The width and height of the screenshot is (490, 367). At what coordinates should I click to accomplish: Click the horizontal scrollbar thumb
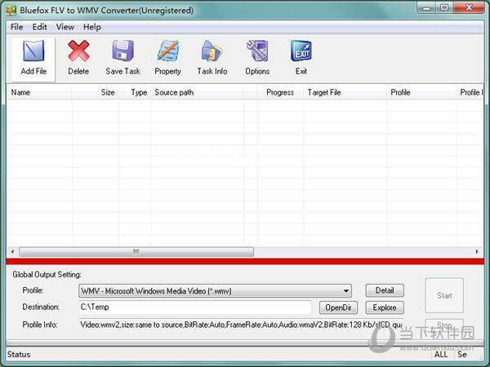click(x=136, y=251)
